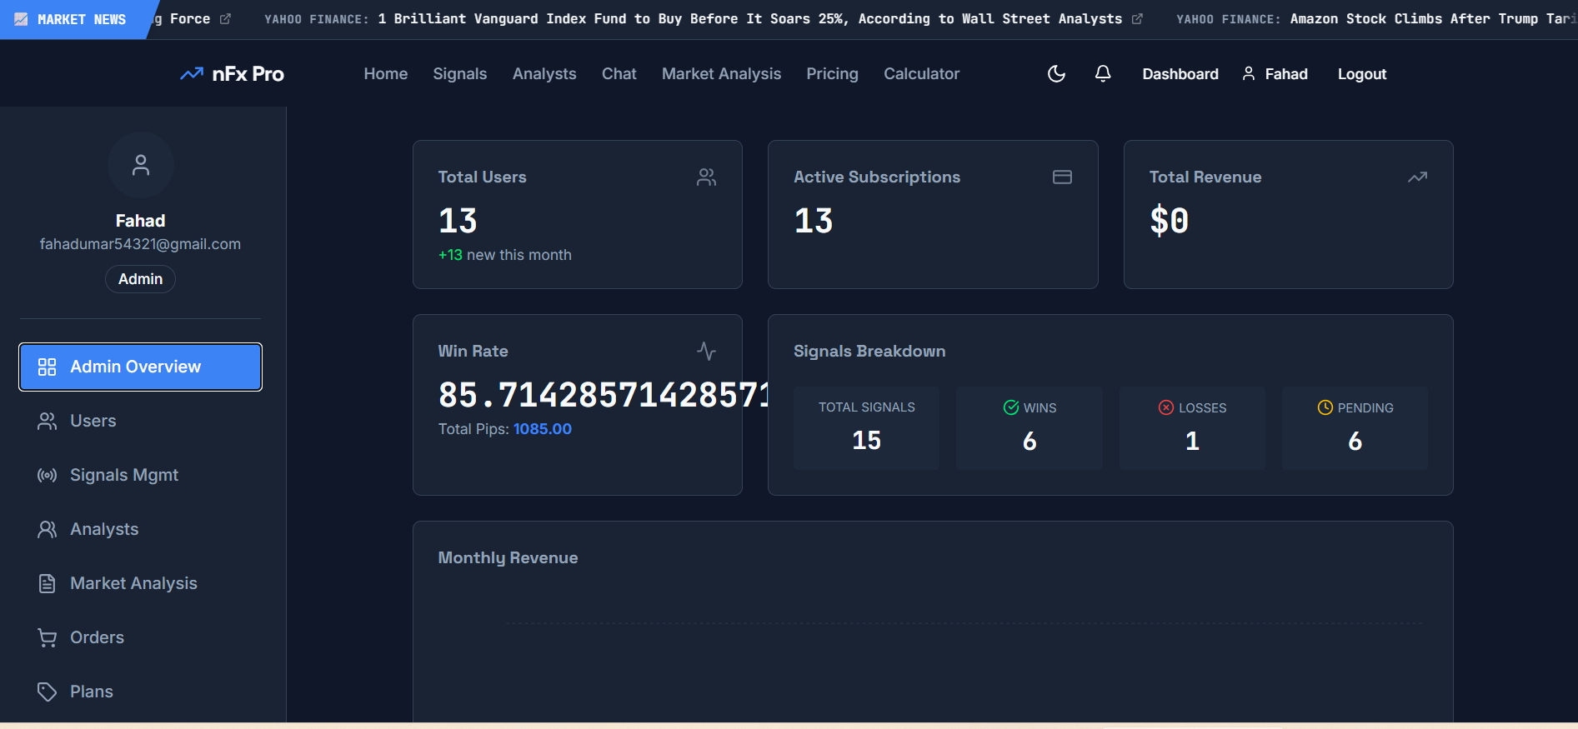Open Analysts in top navigation

pyautogui.click(x=544, y=74)
